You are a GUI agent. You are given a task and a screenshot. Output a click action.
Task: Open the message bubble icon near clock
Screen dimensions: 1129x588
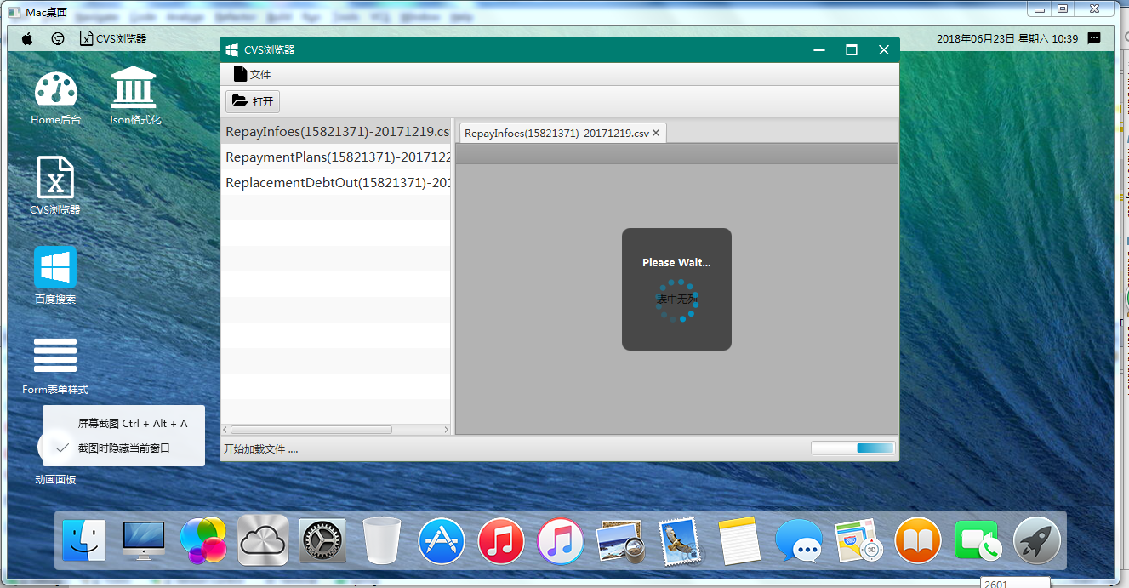pos(1094,38)
